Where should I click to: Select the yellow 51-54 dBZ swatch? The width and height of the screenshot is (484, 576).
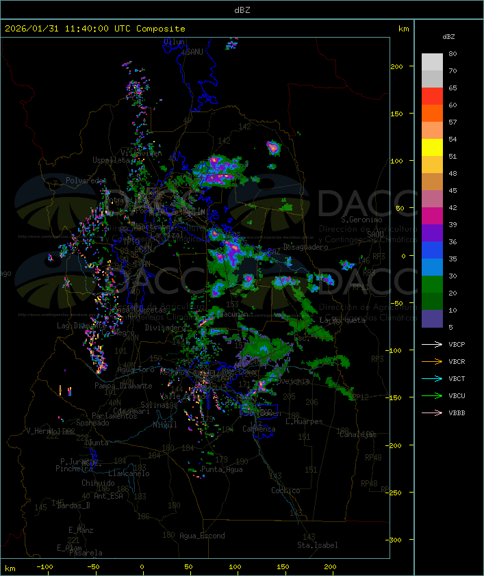[x=432, y=148]
